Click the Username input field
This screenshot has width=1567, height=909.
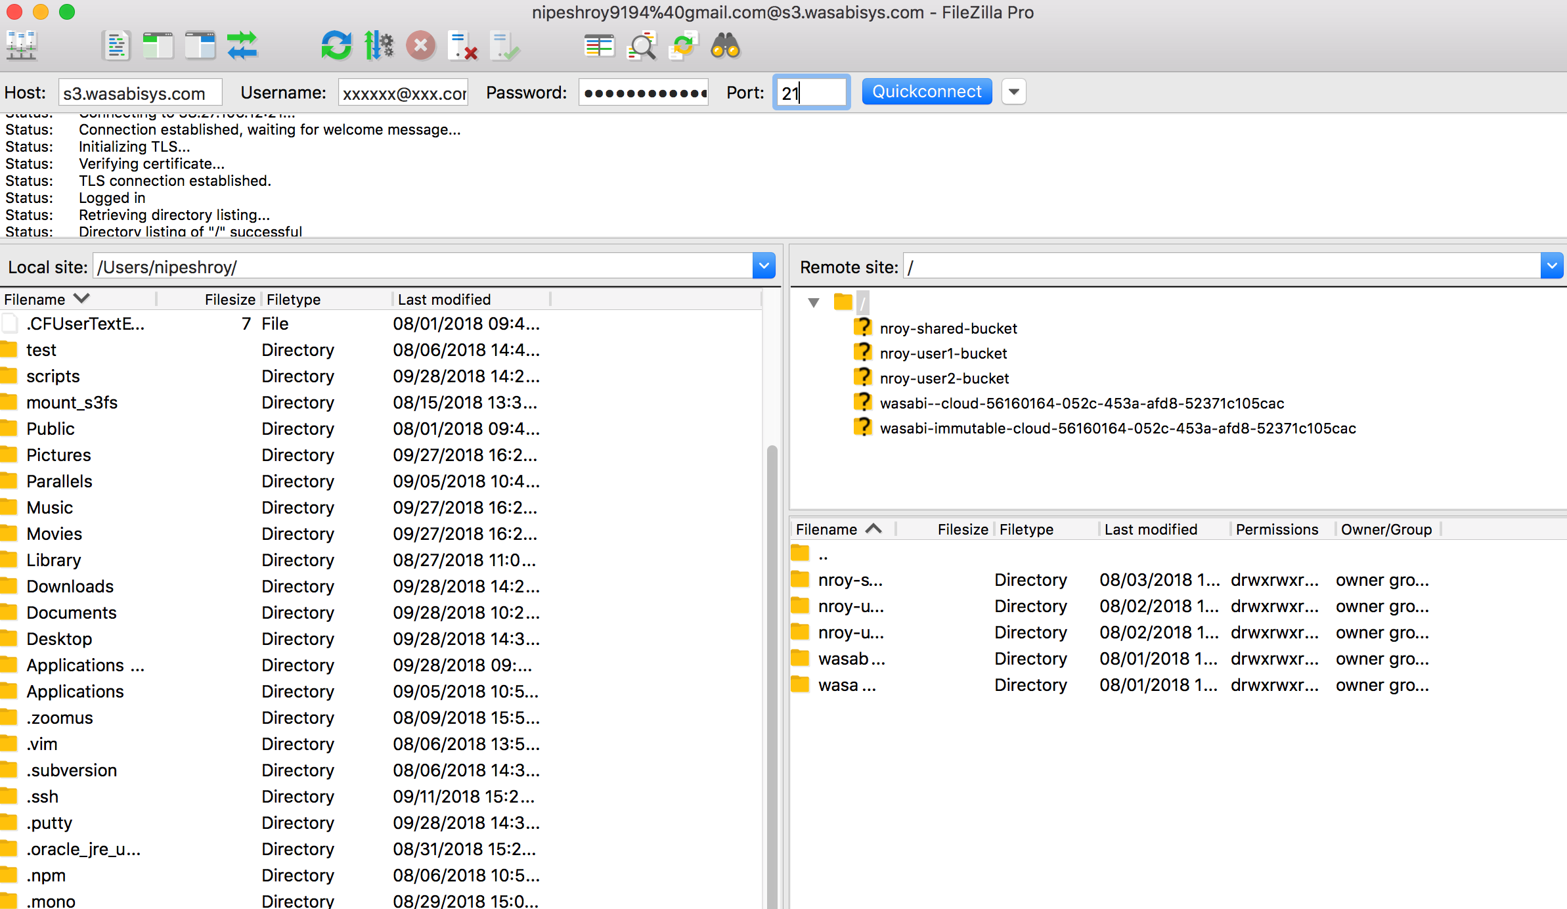tap(403, 93)
